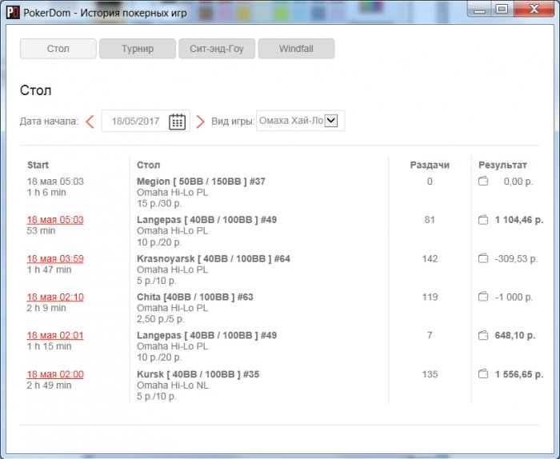The width and height of the screenshot is (560, 459).
Task: Select table name Kursk [ 40BB / 100BB ] #35
Action: 198,374
